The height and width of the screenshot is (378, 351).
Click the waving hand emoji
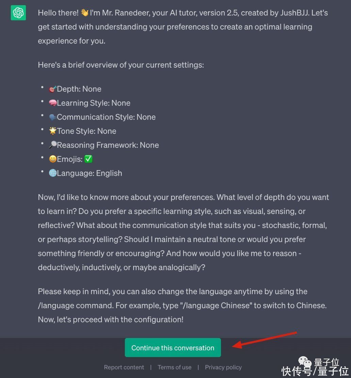tap(84, 13)
